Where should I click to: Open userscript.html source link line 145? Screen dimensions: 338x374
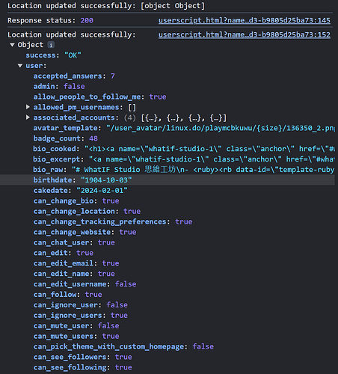point(245,20)
